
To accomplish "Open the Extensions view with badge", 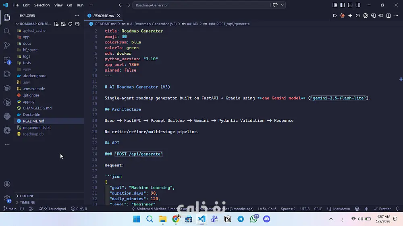I will (x=7, y=60).
